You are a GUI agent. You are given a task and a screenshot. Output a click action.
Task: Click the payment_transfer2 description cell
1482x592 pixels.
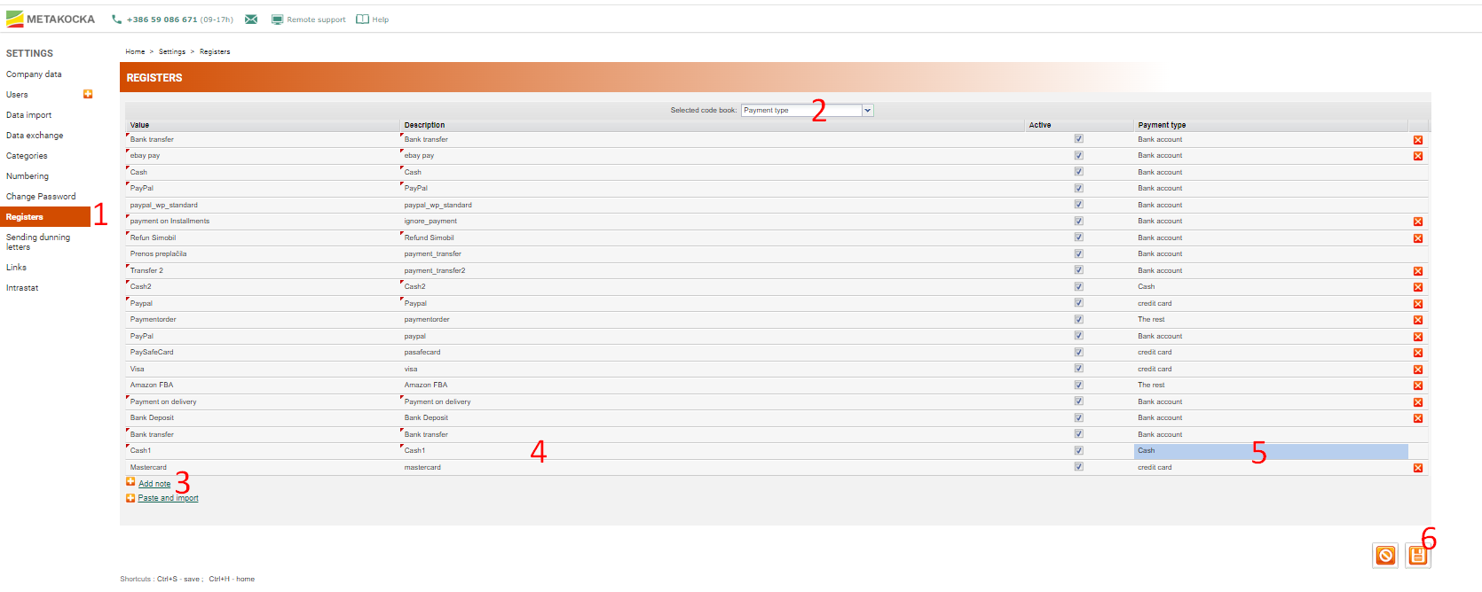click(713, 270)
